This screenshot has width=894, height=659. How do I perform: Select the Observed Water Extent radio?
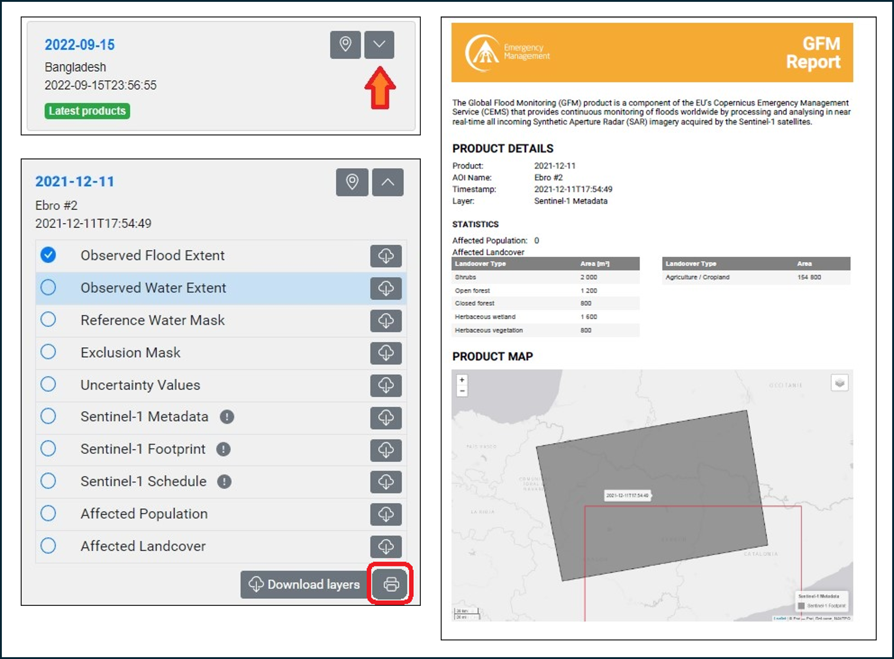point(48,288)
